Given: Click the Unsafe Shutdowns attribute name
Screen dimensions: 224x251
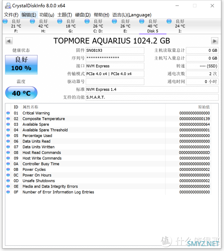Looking at the screenshot, I should point(39,181).
